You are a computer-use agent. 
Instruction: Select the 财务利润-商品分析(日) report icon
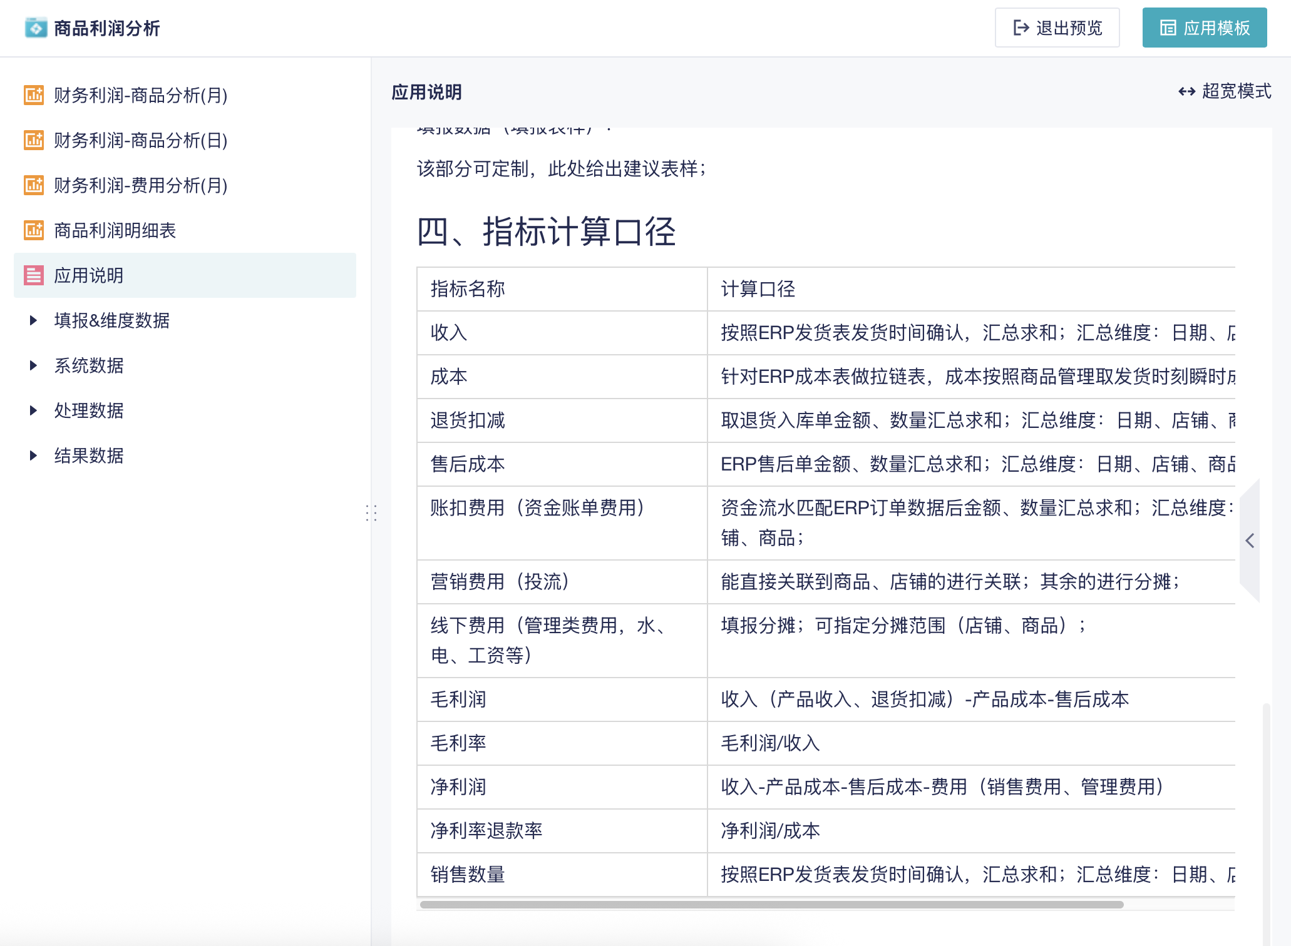click(x=33, y=141)
